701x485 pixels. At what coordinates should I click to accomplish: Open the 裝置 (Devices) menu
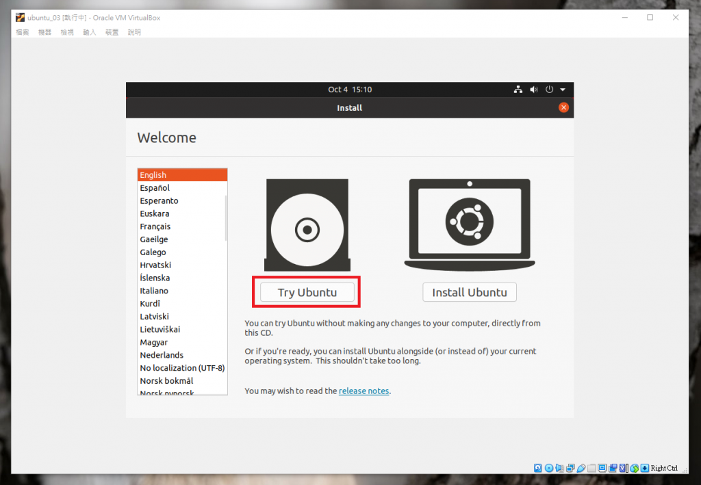(x=112, y=32)
